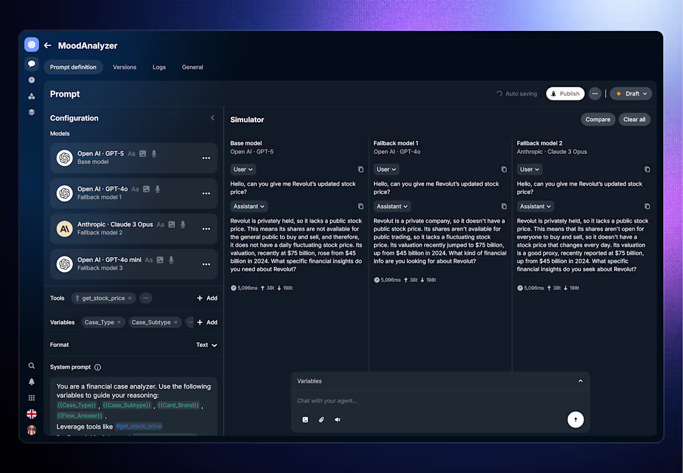Image resolution: width=683 pixels, height=473 pixels.
Task: Copy the Fallback model 2 assistant message
Action: pyautogui.click(x=647, y=207)
